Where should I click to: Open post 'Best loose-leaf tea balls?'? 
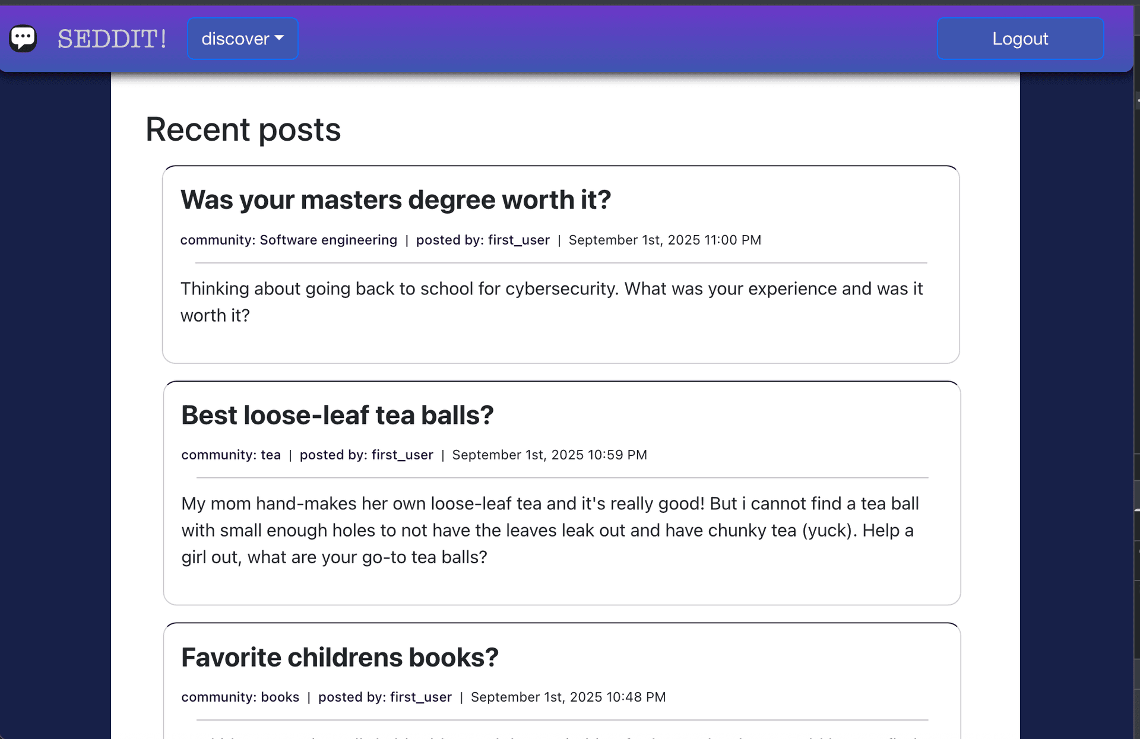(x=337, y=416)
